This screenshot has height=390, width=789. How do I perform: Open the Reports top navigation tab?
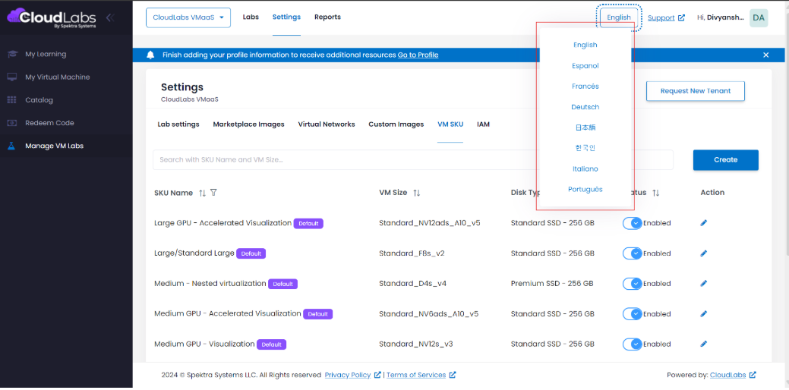[x=327, y=17]
